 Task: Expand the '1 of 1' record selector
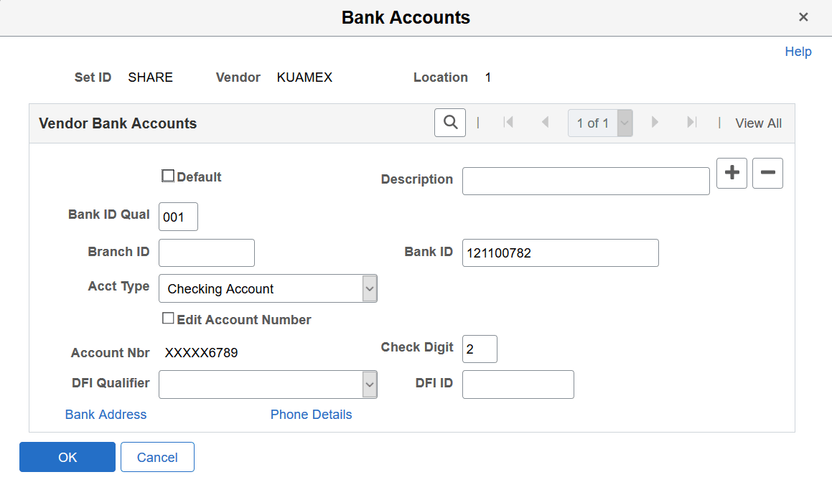623,123
